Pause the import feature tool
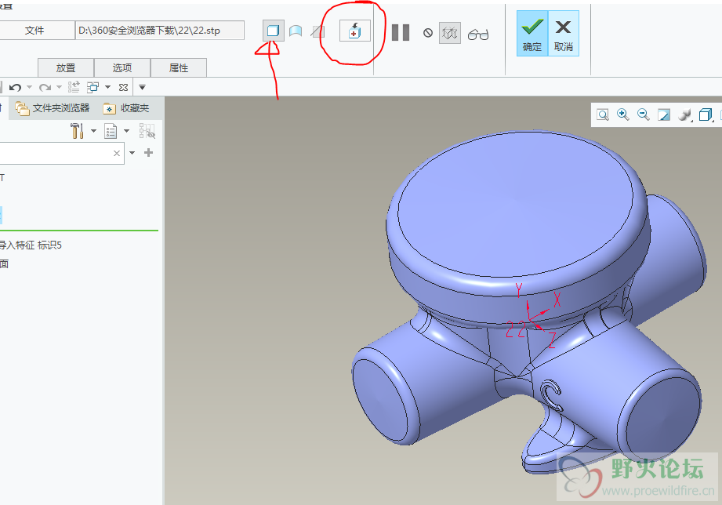Viewport: 722px width, 505px height. (400, 33)
